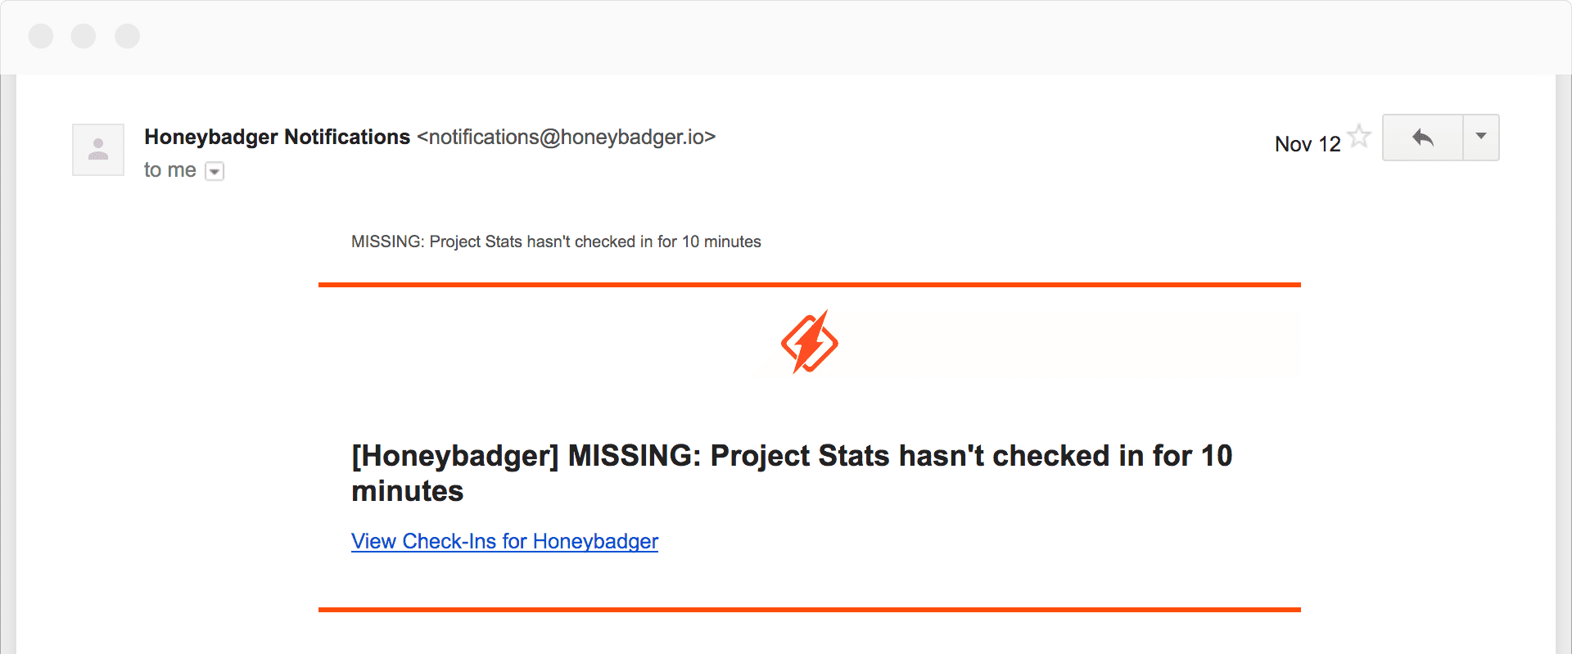Screen dimensions: 1572x654
Task: Expand the 'to me' recipient details
Action: [215, 171]
